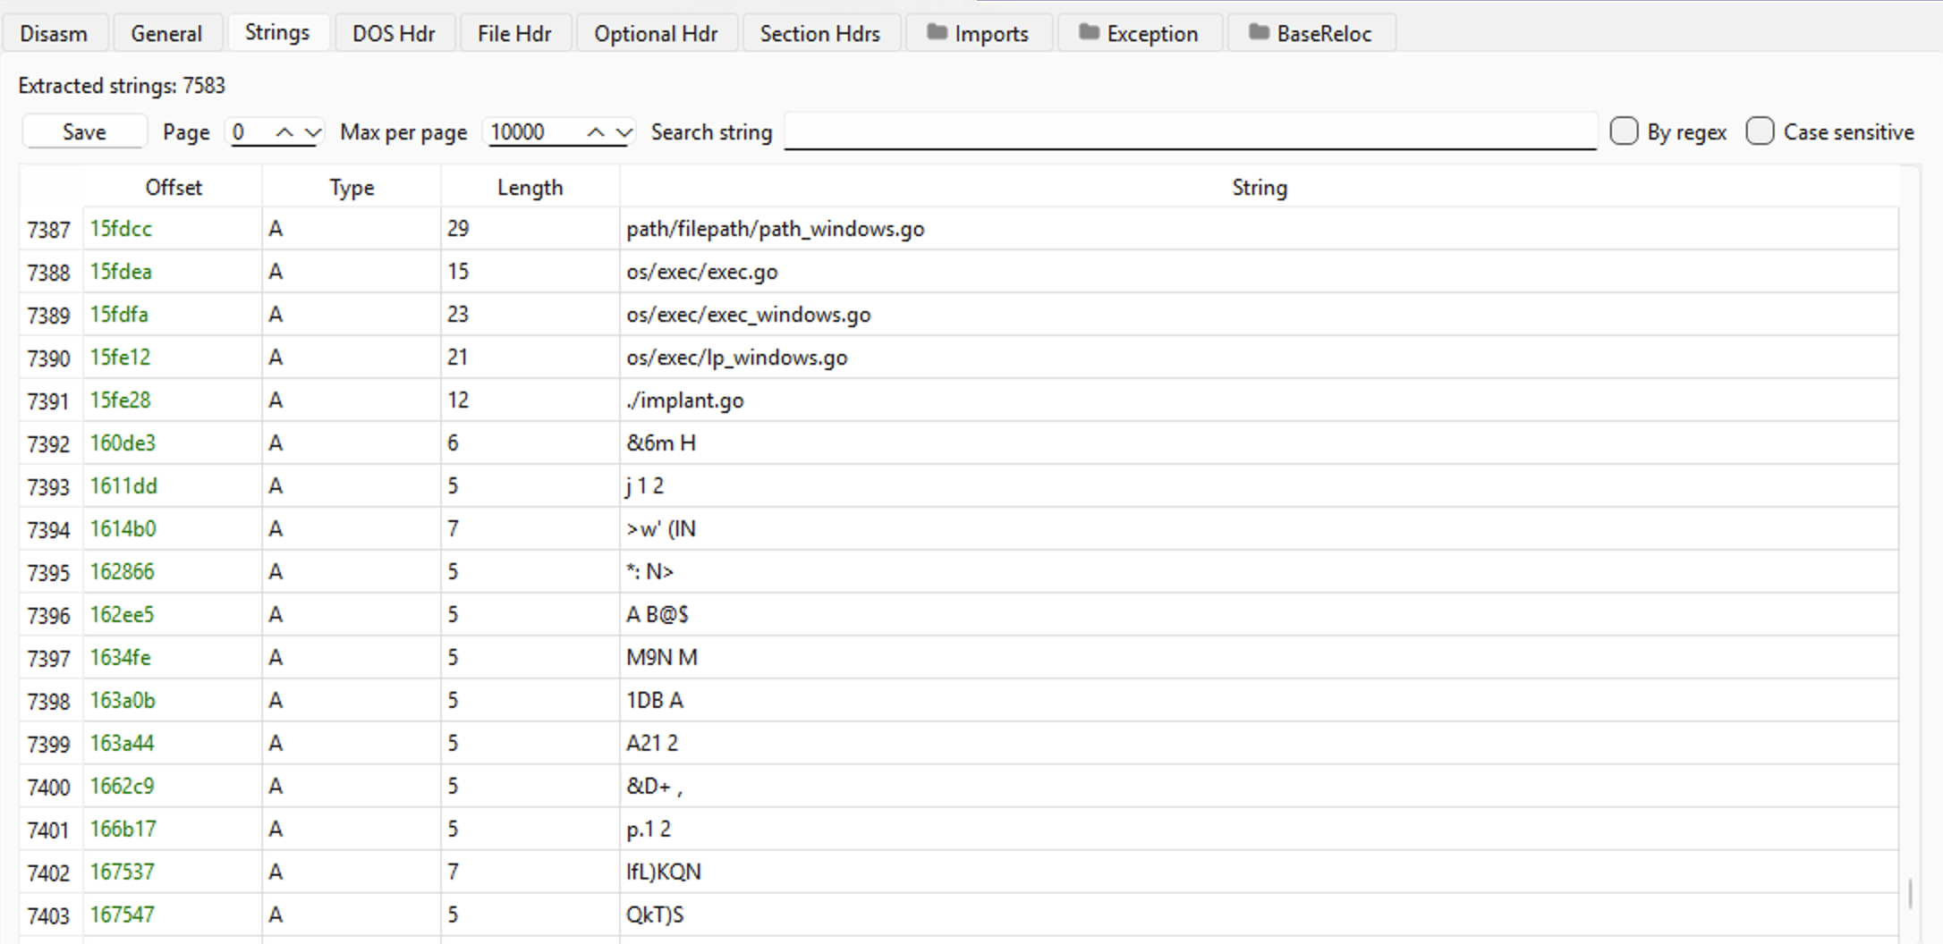Select the ./implant.go string row
This screenshot has height=944, width=1943.
click(x=685, y=400)
